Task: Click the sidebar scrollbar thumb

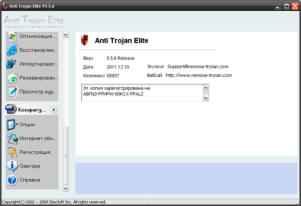Action: point(66,155)
